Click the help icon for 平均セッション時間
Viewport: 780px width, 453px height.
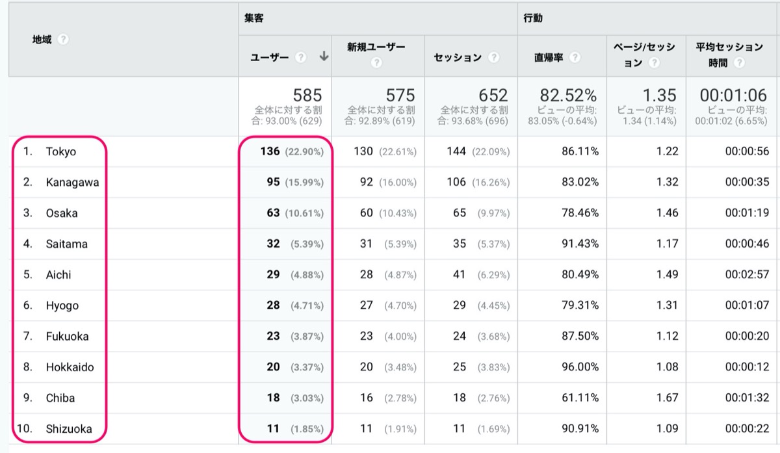(738, 63)
